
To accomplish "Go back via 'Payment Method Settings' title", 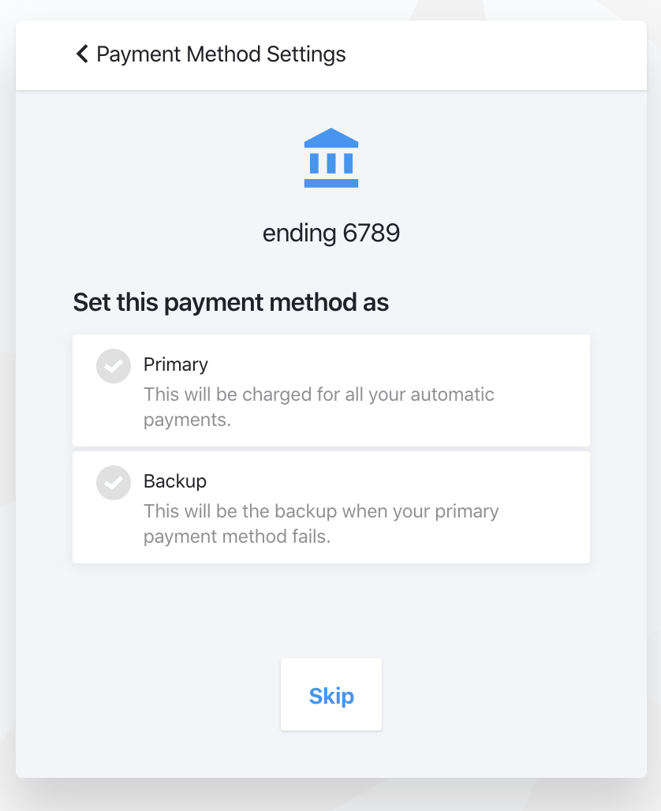I will [x=221, y=54].
